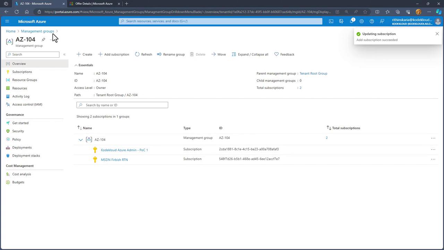Viewport: 444px width, 250px height.
Task: Collapse the AZ-104 tree row
Action: click(x=80, y=140)
